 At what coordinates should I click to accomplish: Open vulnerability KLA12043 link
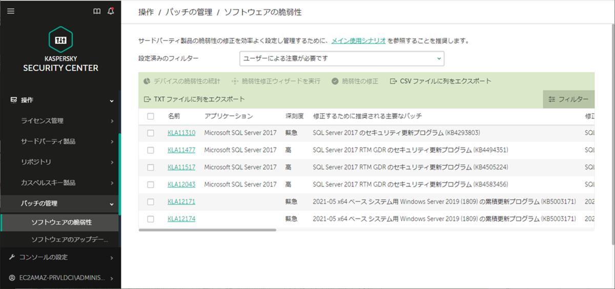[x=181, y=184]
